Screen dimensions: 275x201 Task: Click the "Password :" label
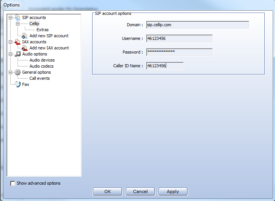[133, 52]
